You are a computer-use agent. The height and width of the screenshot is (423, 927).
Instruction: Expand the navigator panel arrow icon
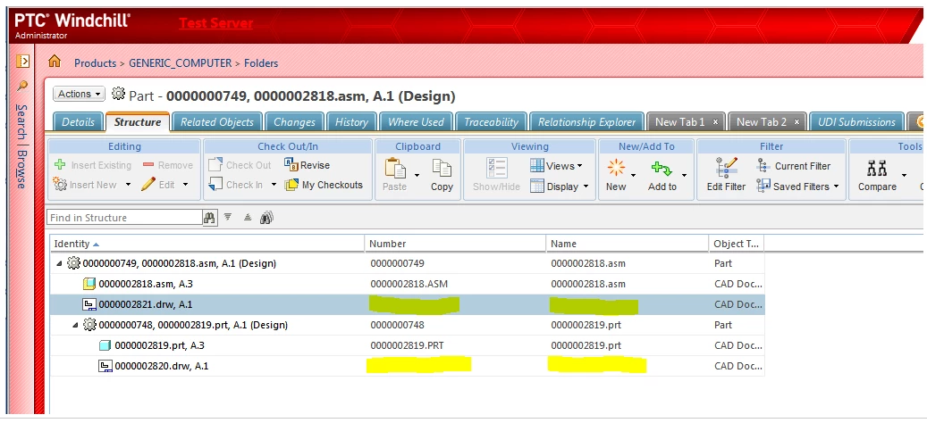(22, 61)
